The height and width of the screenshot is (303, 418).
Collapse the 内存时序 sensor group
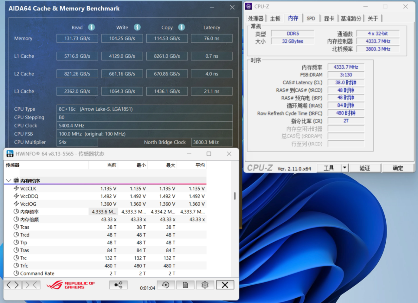pyautogui.click(x=8, y=180)
